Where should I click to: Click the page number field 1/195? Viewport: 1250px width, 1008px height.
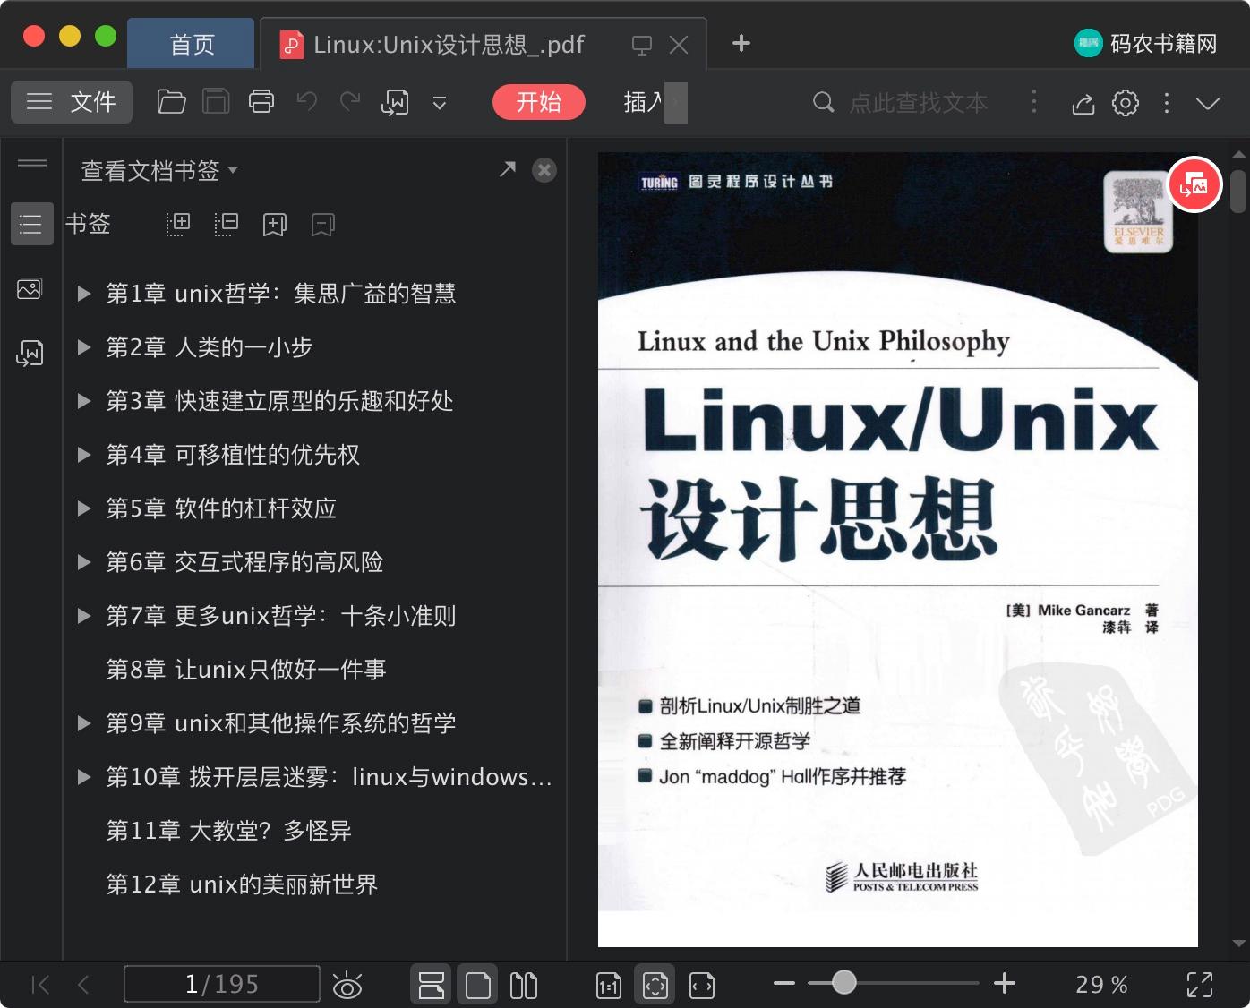[x=222, y=984]
